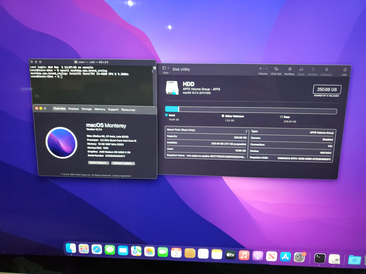The width and height of the screenshot is (366, 274).
Task: Open Mail from the Dock
Action: point(123,251)
